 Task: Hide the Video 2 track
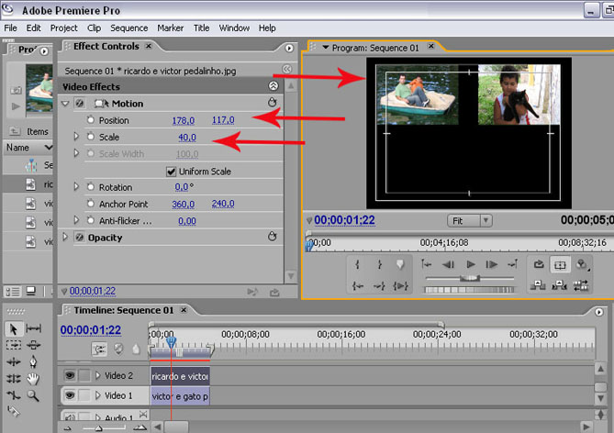(x=69, y=375)
